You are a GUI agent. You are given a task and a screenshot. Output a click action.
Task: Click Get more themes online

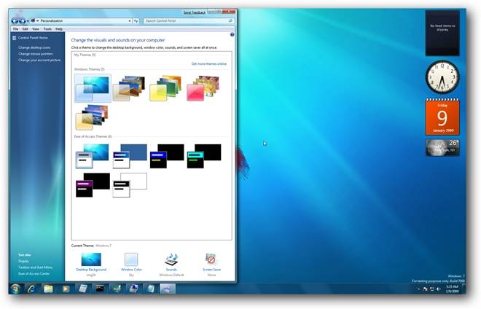[x=209, y=64]
